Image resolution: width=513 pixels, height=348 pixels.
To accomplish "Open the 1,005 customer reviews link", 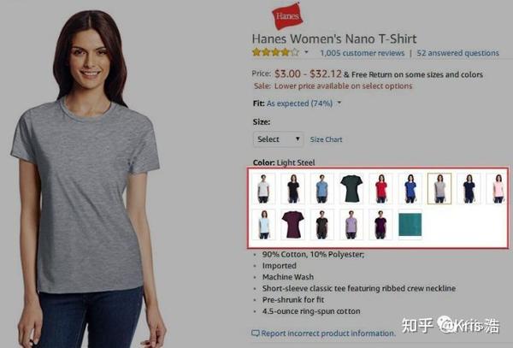I will point(363,53).
